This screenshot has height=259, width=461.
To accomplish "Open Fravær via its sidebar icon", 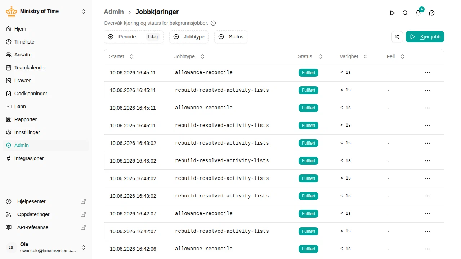I will click(9, 81).
